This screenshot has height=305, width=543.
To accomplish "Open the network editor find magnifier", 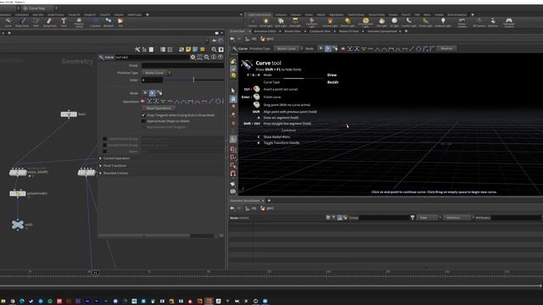I will [214, 49].
